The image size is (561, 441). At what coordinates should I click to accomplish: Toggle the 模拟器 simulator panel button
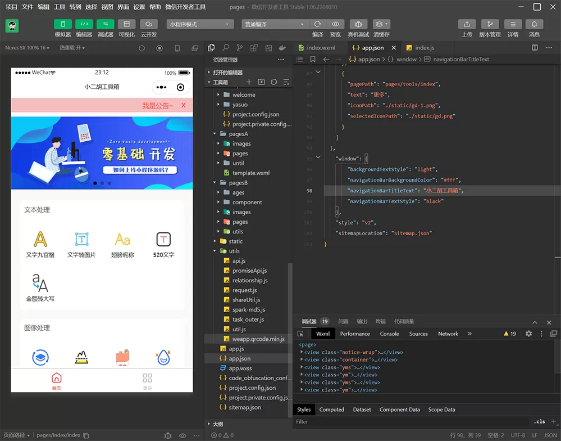(x=62, y=24)
